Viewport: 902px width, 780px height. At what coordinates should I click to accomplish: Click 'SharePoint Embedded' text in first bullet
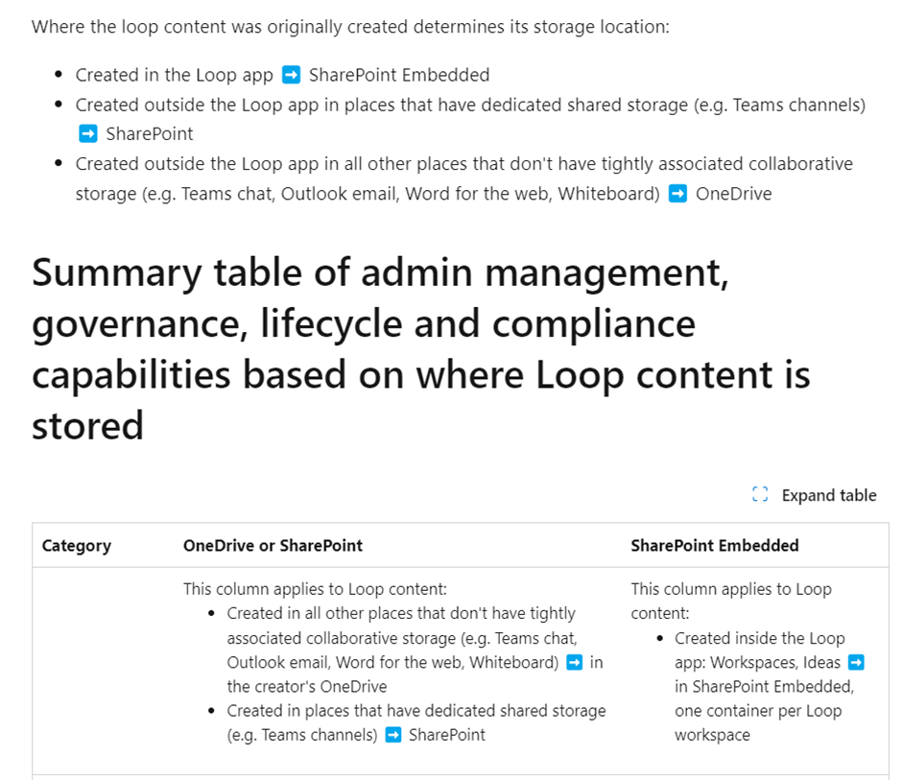click(399, 75)
